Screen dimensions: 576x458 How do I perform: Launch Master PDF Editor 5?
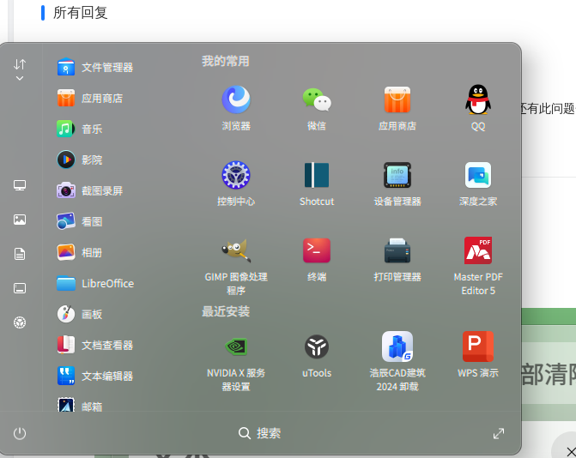tap(478, 266)
